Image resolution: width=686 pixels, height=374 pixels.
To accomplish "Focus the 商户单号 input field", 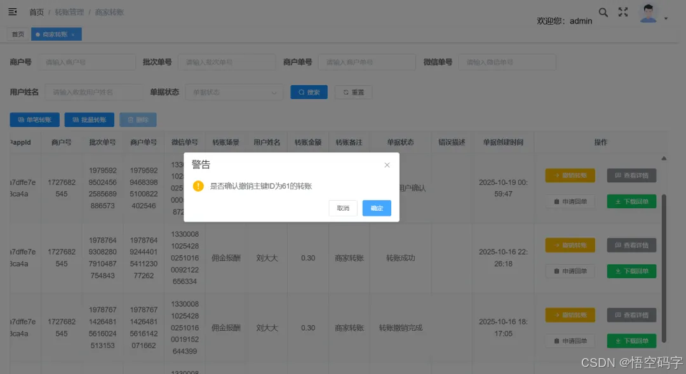I will pyautogui.click(x=367, y=62).
